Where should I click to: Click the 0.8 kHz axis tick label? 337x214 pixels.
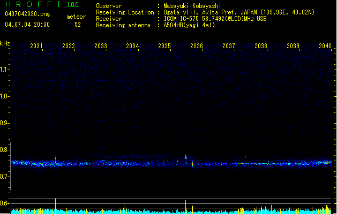[4, 150]
